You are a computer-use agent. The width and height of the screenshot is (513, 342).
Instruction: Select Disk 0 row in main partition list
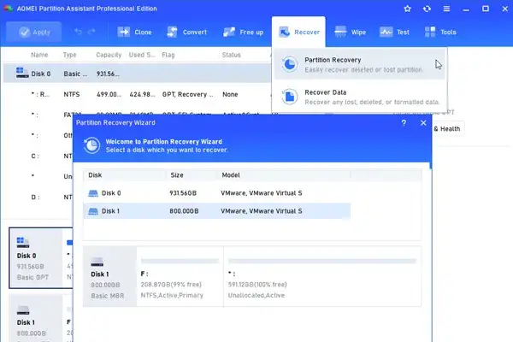click(x=137, y=74)
